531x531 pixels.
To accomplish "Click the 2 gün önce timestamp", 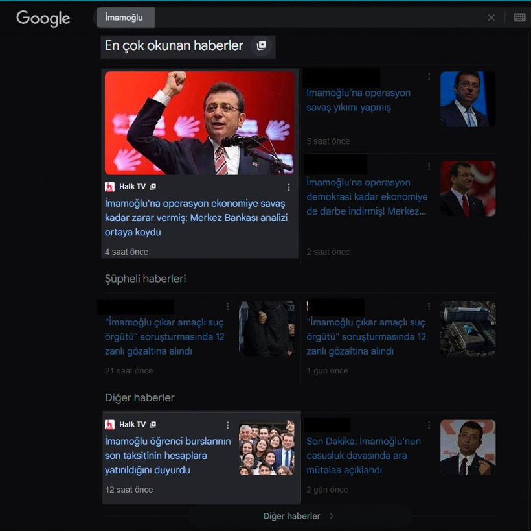I will 327,490.
